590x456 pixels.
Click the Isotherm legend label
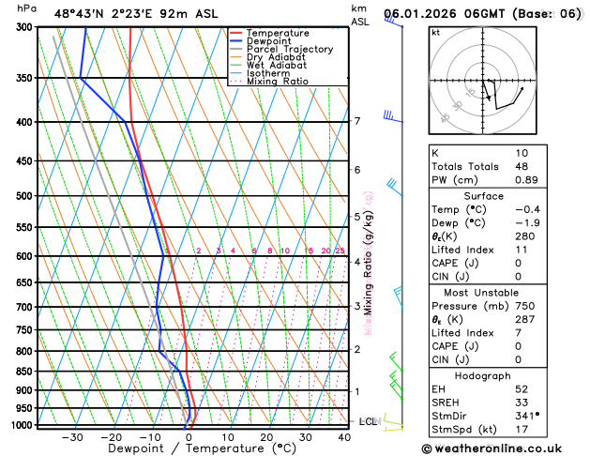coord(268,73)
